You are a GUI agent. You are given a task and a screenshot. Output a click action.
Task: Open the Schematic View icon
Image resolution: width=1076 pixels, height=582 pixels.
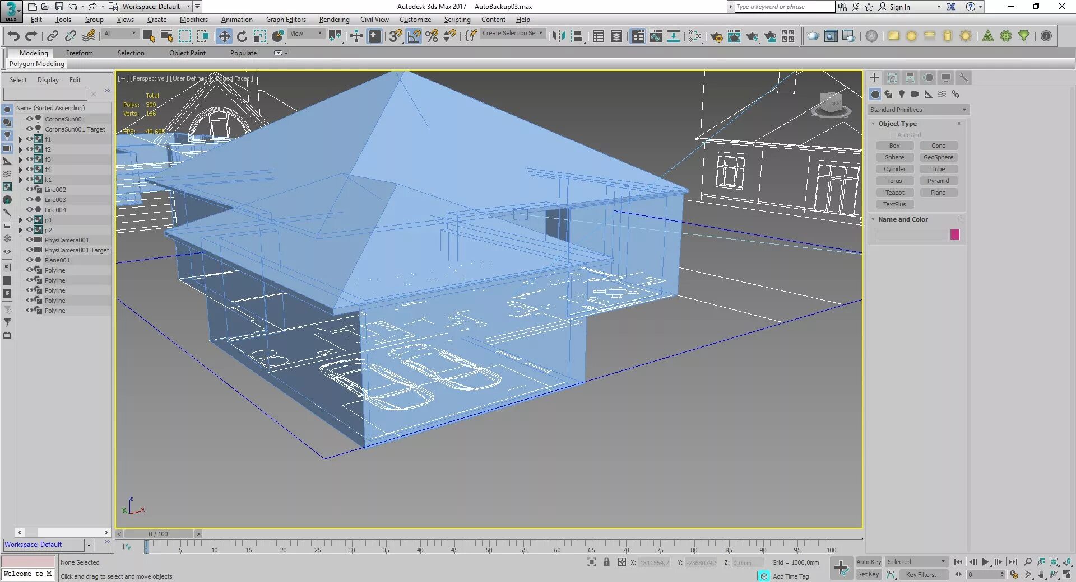click(x=674, y=36)
